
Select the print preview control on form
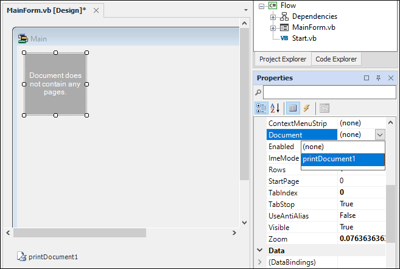pyautogui.click(x=55, y=83)
